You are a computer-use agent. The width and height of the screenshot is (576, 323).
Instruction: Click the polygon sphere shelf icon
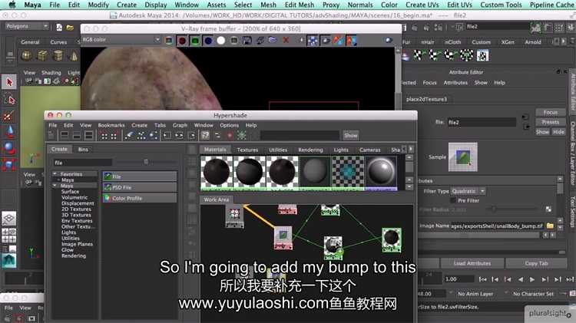[26, 55]
